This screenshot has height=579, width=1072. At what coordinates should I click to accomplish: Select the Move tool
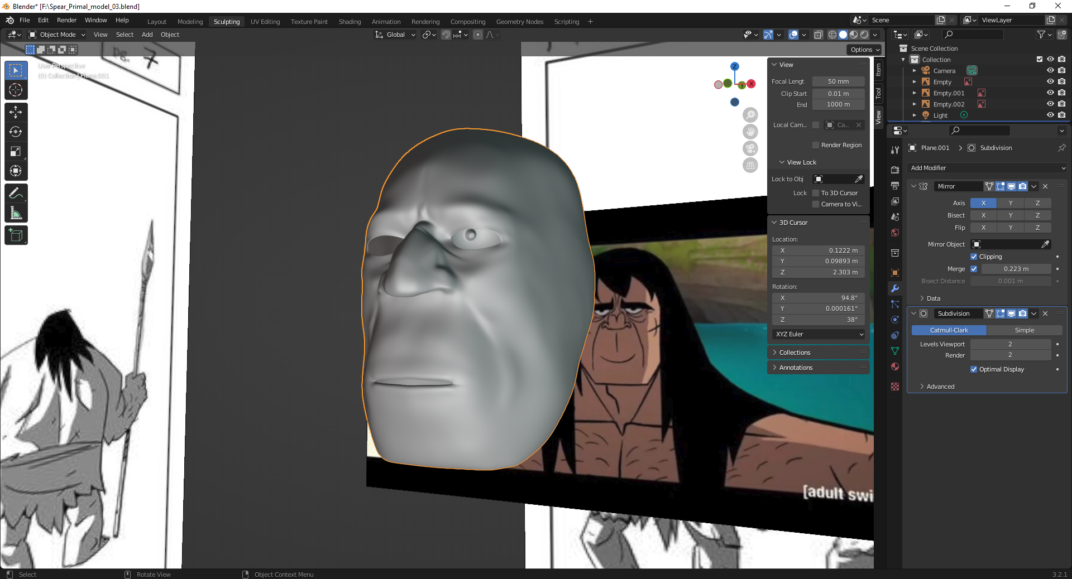click(16, 112)
